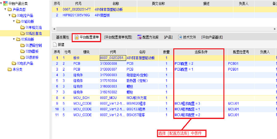Click the 新建 document icon
Image resolution: width=277 pixels, height=139 pixels.
pyautogui.click(x=55, y=45)
